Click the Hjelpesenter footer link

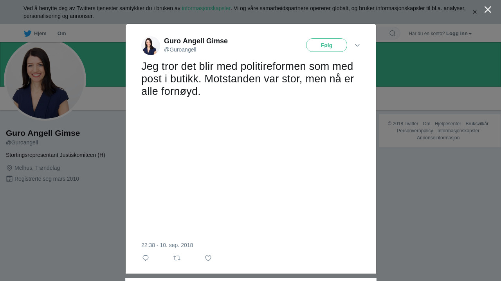point(448,124)
